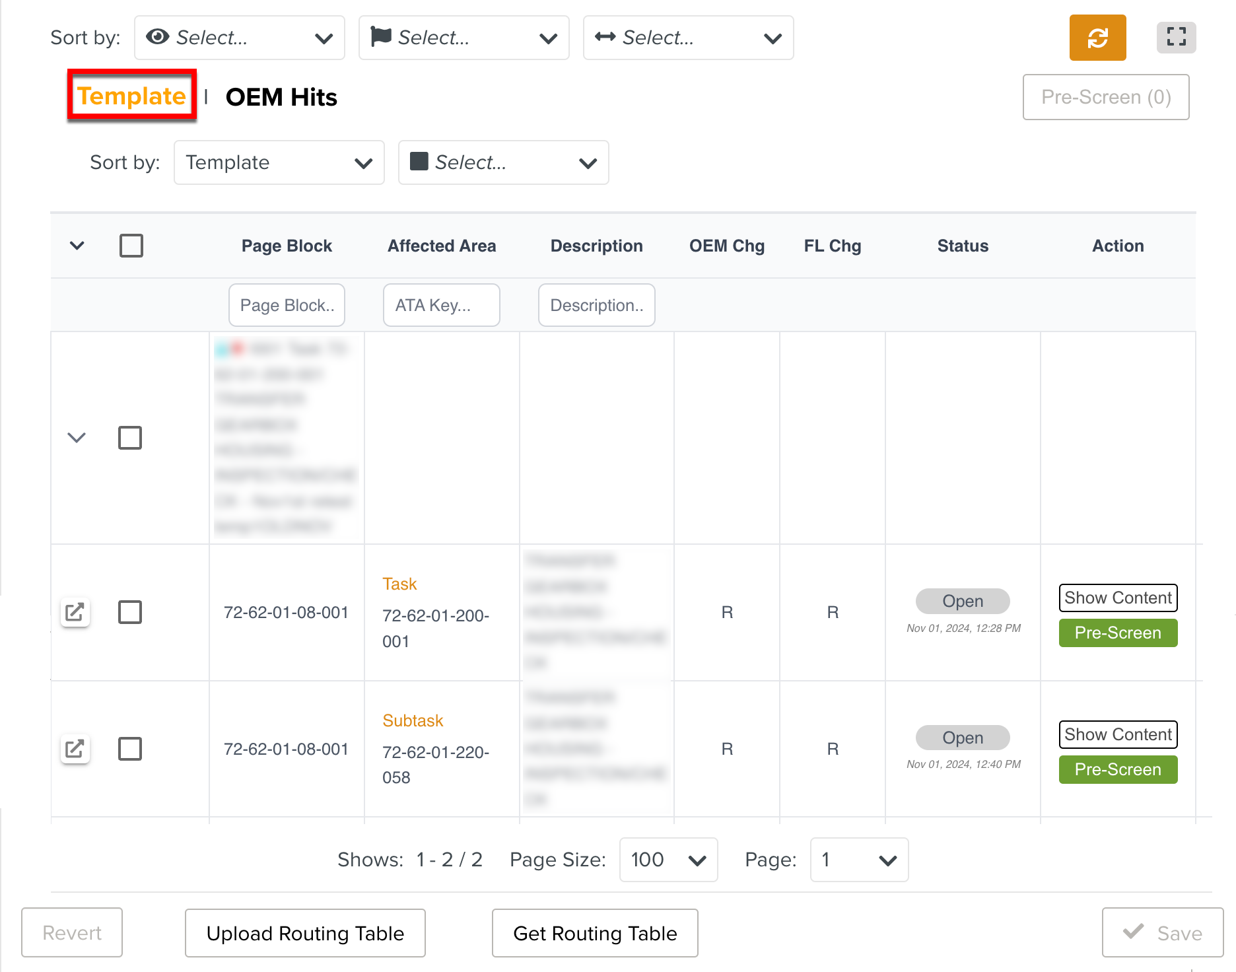Open external link icon for Task row
Image resolution: width=1236 pixels, height=972 pixels.
[75, 612]
